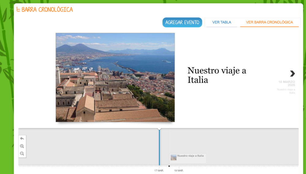The image size is (306, 174).
Task: Click the black dot on timeline axis
Action: coord(169,166)
